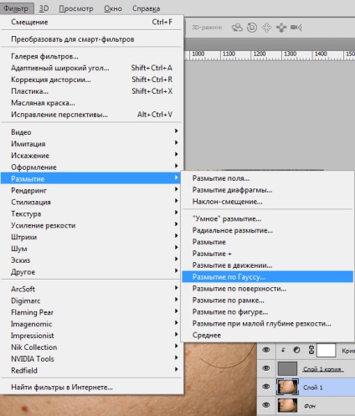Select the Слой 1 layer thumbnail
Viewport: 355px width, 416px height.
[287, 387]
